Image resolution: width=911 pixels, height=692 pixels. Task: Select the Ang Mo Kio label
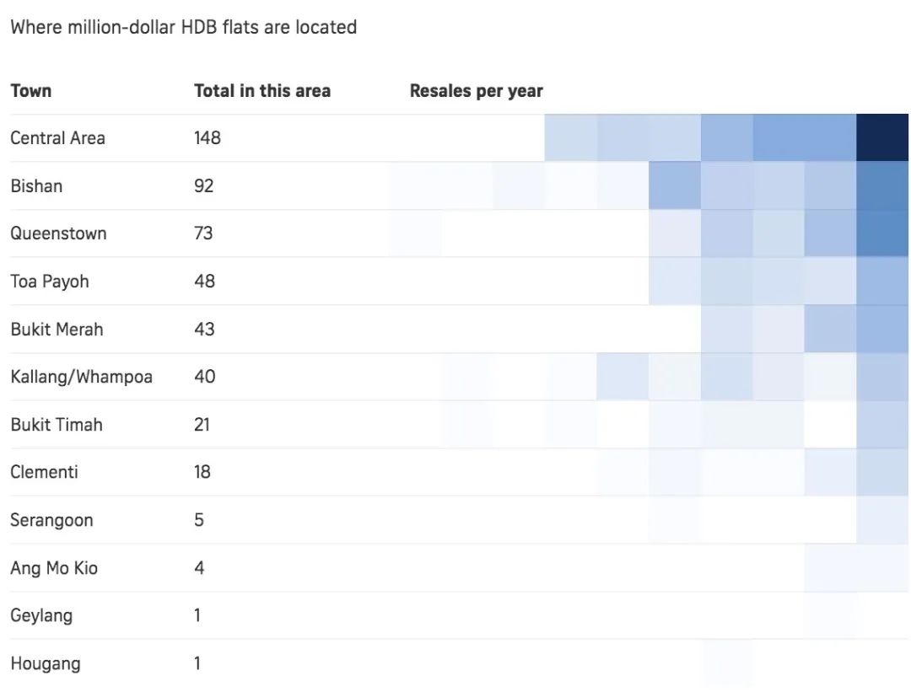coord(54,568)
